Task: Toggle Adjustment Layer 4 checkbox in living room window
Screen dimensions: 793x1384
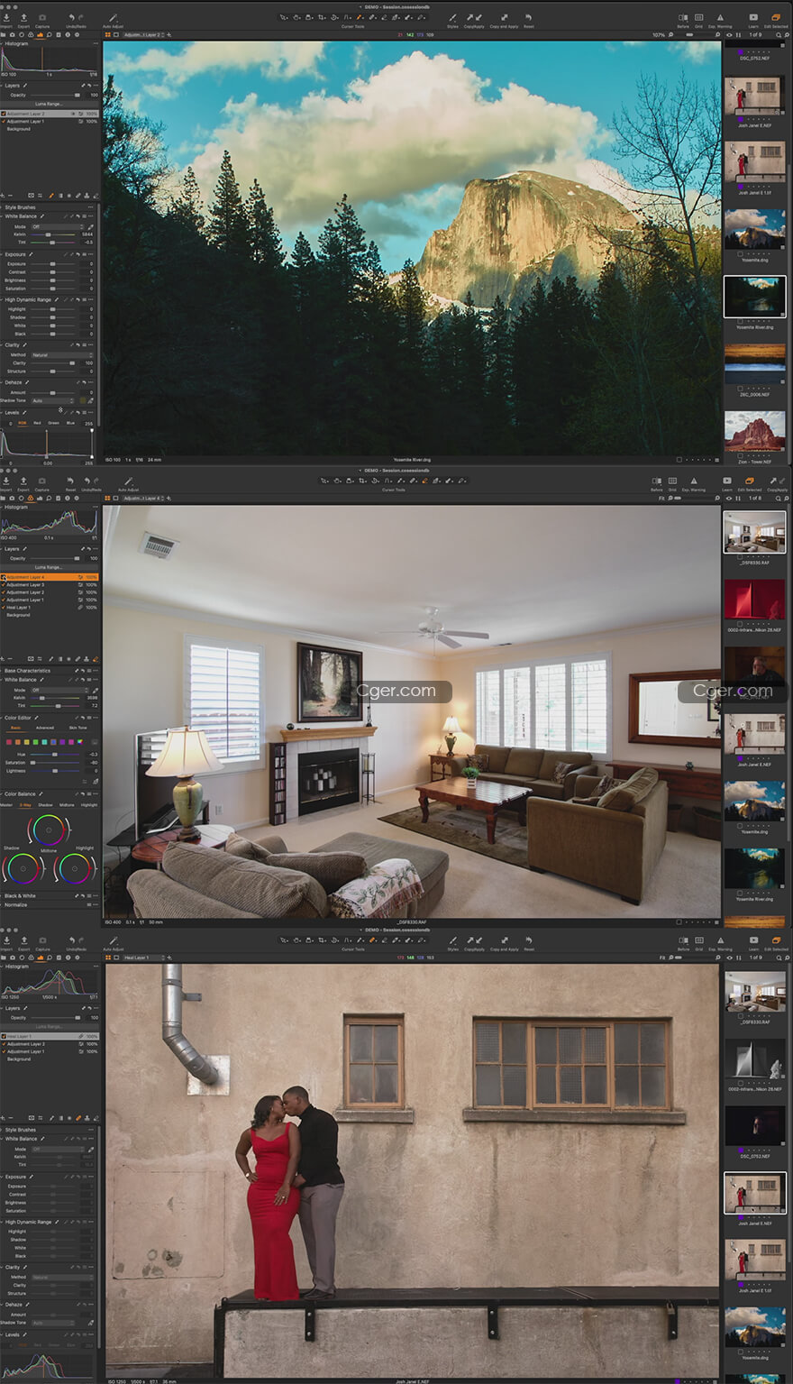Action: point(4,577)
